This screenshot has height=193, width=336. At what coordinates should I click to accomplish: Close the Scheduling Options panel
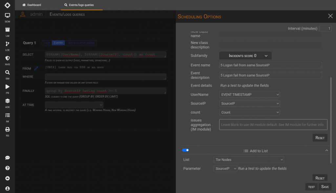(330, 16)
